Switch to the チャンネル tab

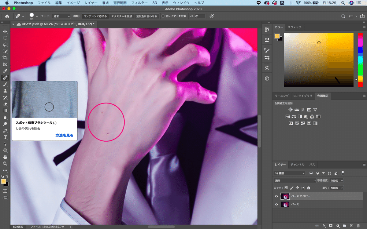click(297, 165)
